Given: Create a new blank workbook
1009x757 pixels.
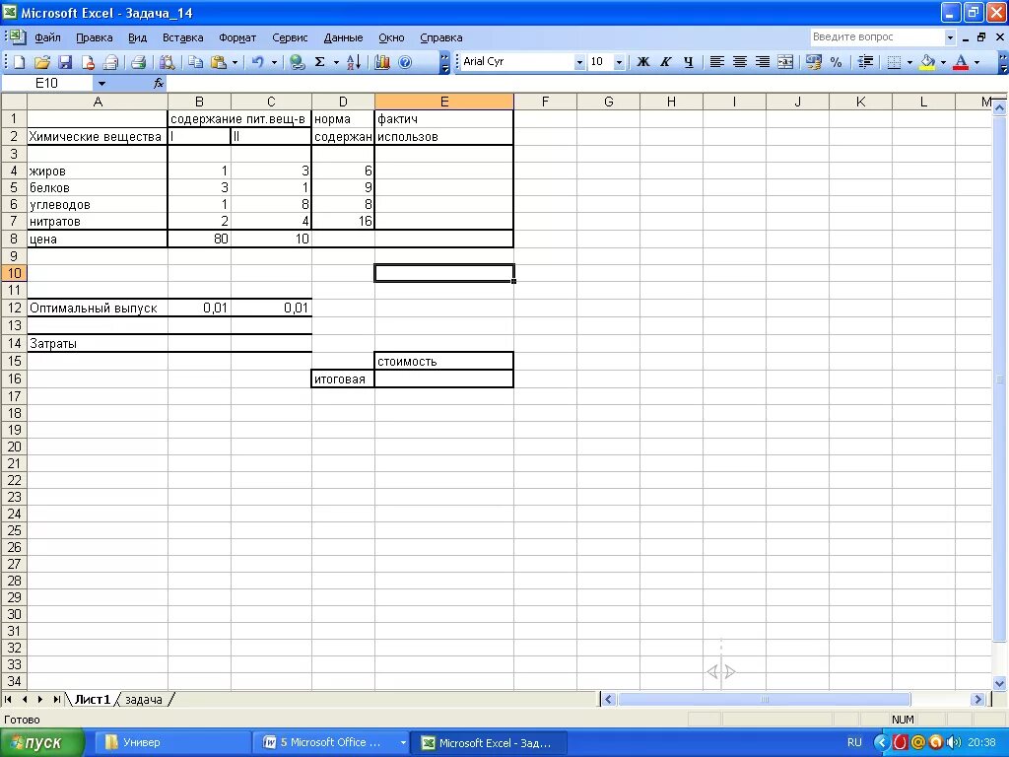Looking at the screenshot, I should 20,62.
